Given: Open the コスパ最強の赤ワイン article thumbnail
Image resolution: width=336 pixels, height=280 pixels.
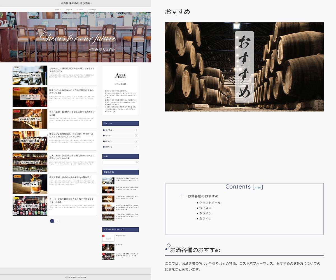Looking at the screenshot, I should [30, 119].
